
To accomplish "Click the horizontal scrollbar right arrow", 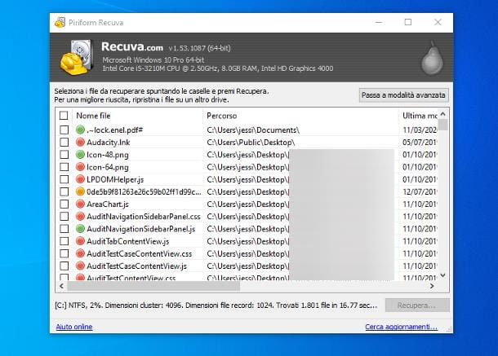I will coord(432,286).
